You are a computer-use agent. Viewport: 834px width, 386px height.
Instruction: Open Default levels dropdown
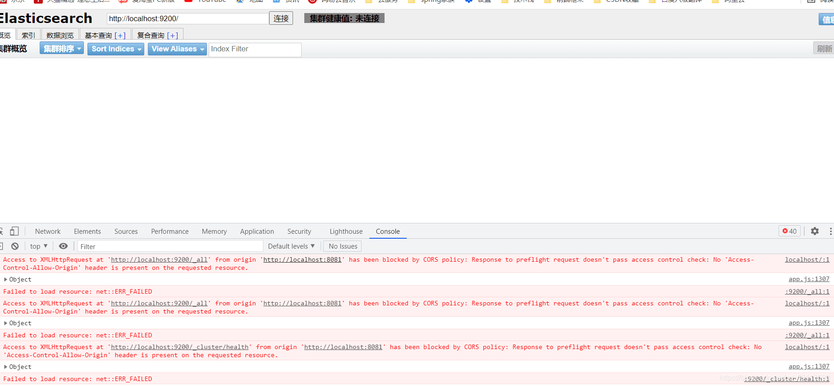pyautogui.click(x=291, y=246)
